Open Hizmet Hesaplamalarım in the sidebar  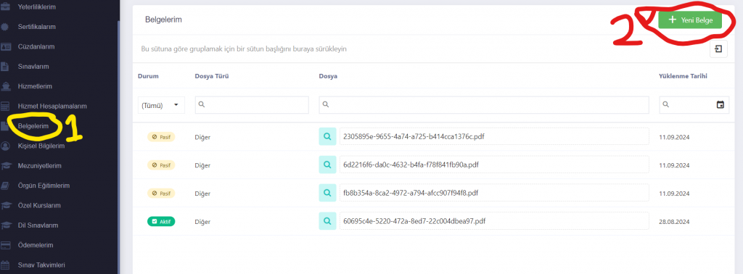[52, 107]
